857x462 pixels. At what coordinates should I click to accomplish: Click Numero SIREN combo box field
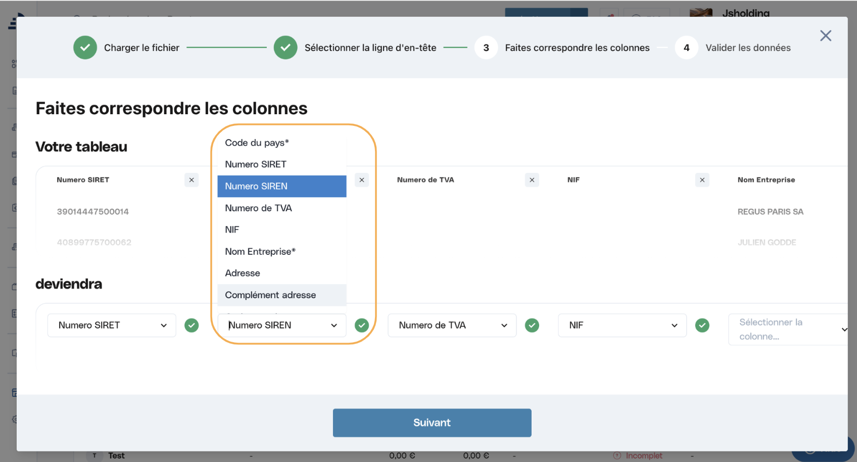click(x=282, y=326)
